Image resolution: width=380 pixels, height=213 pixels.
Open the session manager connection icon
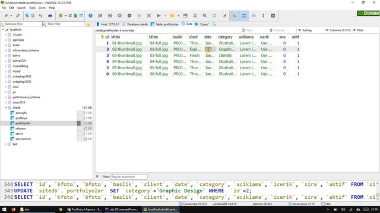[6, 16]
